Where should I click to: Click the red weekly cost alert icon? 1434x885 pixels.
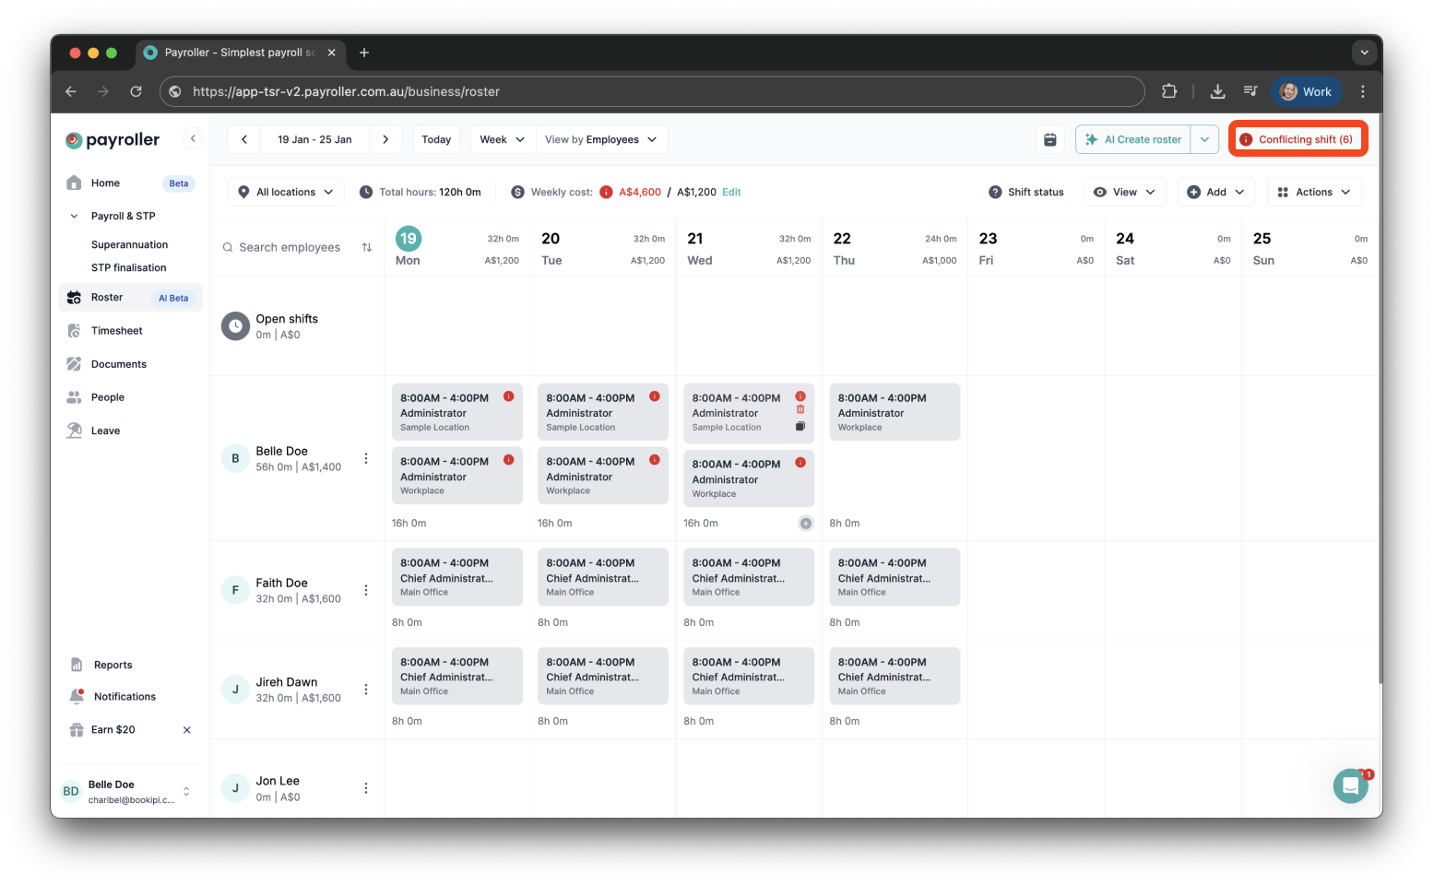point(606,192)
